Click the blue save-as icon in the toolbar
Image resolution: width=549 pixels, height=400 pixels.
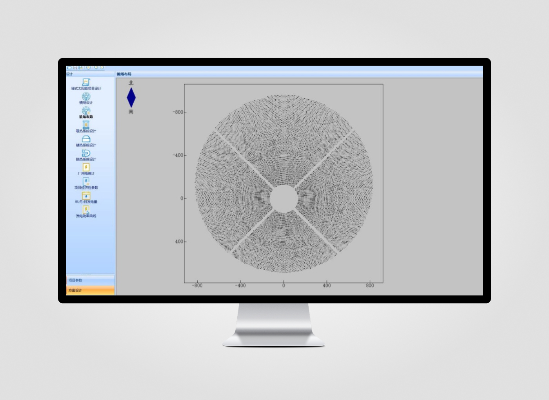pos(81,67)
